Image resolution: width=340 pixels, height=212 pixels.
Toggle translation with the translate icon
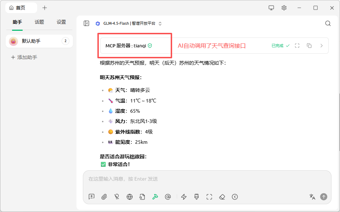click(x=312, y=197)
